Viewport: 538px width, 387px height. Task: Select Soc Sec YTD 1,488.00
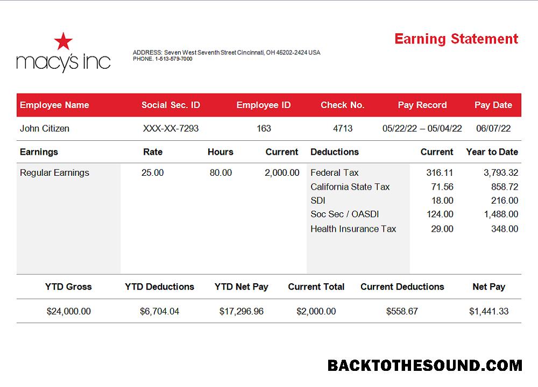tap(501, 214)
